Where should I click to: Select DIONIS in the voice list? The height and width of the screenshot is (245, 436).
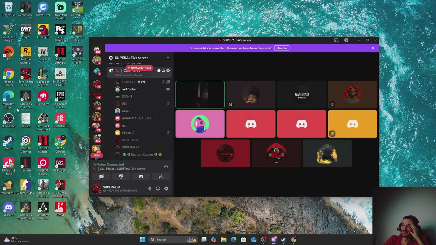click(x=142, y=96)
